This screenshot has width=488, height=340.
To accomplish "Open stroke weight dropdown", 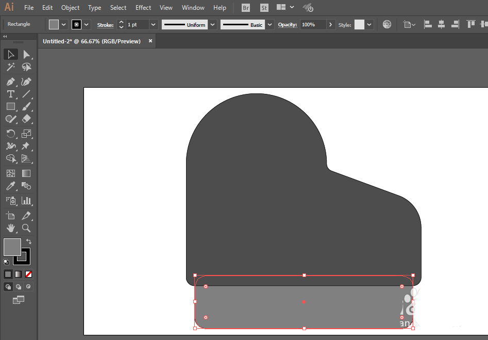I will pos(153,25).
